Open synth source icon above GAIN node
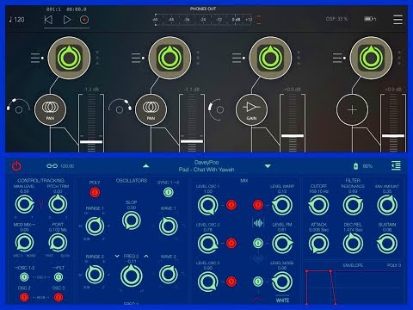Screen dimensions: 413x310 270,58
